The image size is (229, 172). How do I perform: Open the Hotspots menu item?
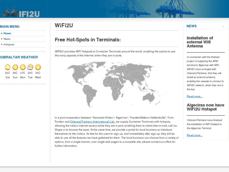click(x=9, y=44)
